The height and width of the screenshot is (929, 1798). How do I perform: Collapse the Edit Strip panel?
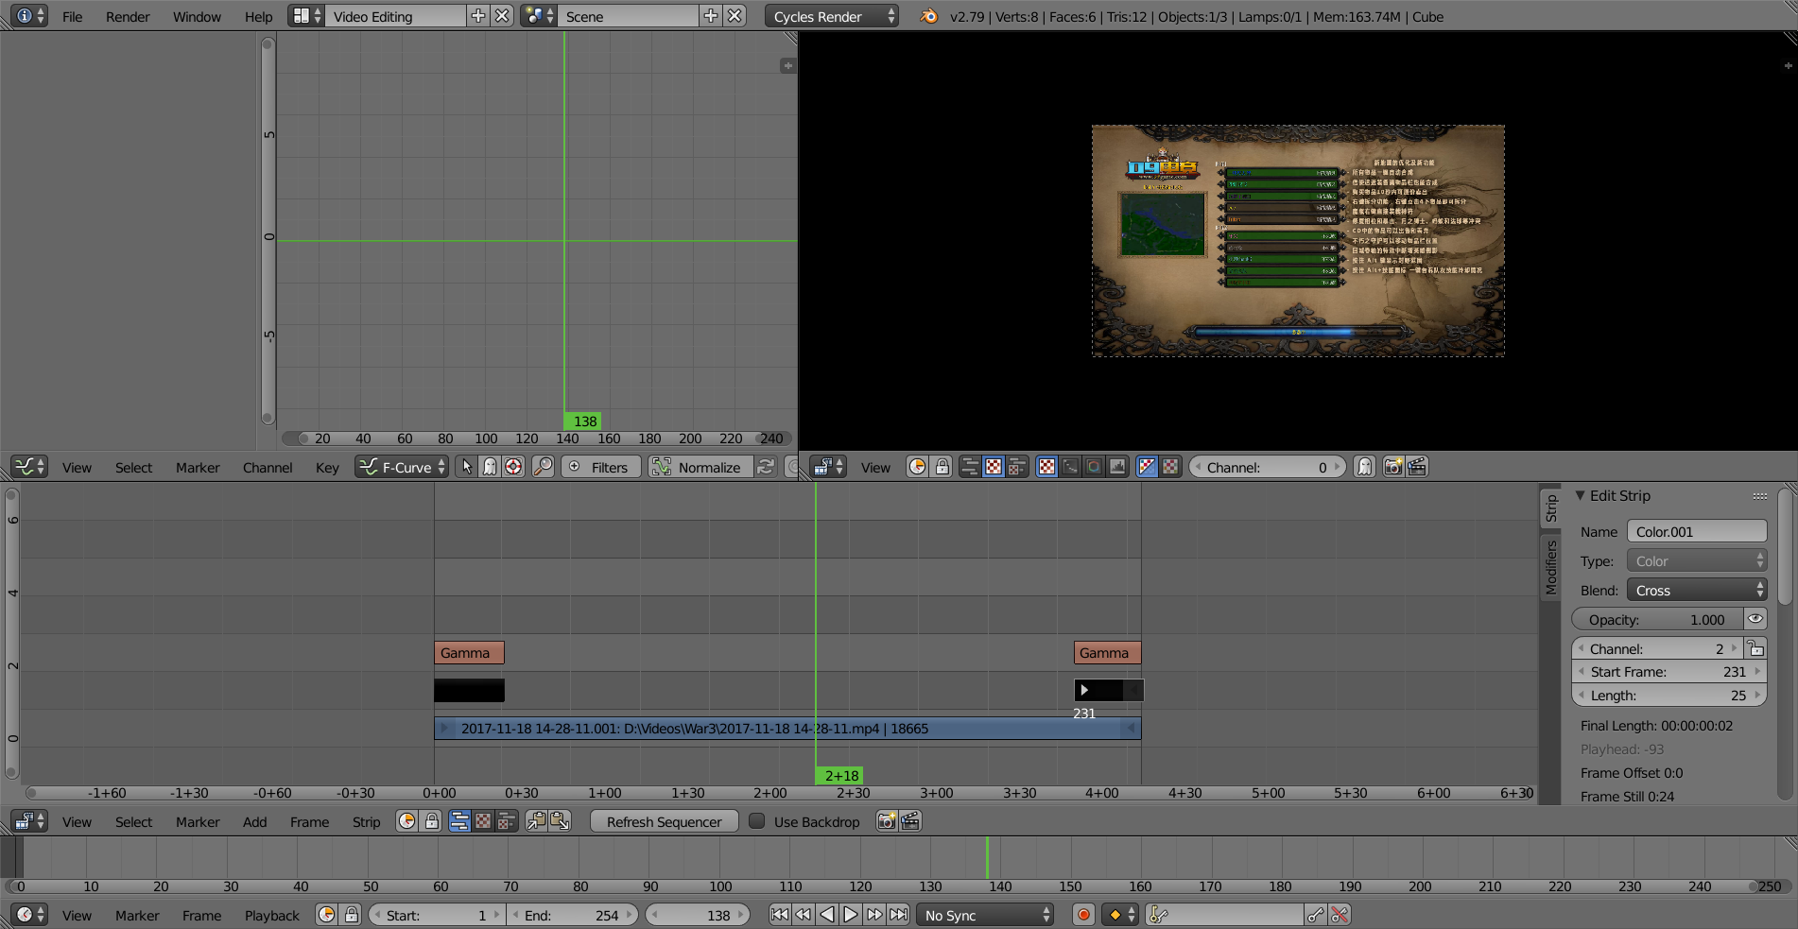1580,495
